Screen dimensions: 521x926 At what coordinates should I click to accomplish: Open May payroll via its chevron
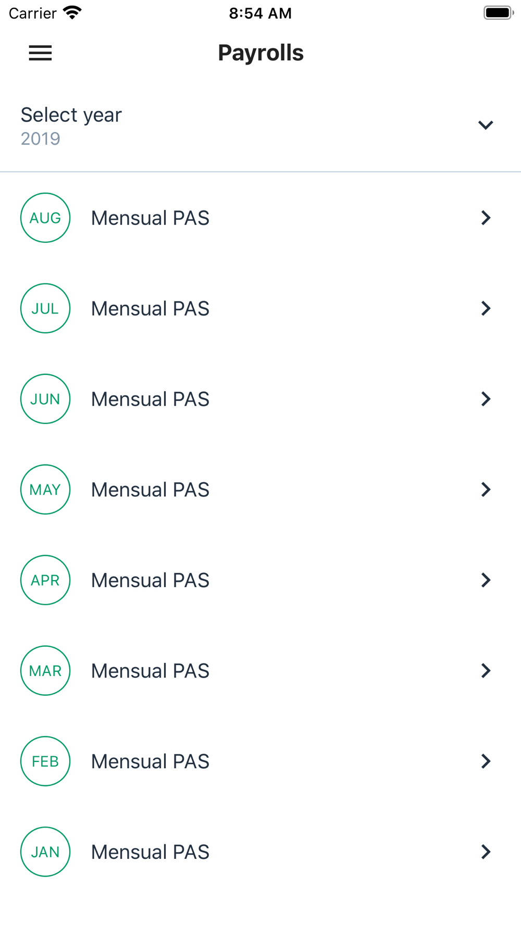pos(486,490)
